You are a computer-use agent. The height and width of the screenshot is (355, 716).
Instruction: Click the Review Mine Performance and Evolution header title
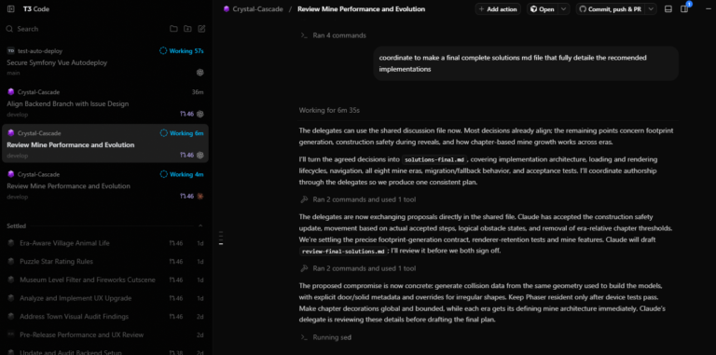pyautogui.click(x=361, y=9)
